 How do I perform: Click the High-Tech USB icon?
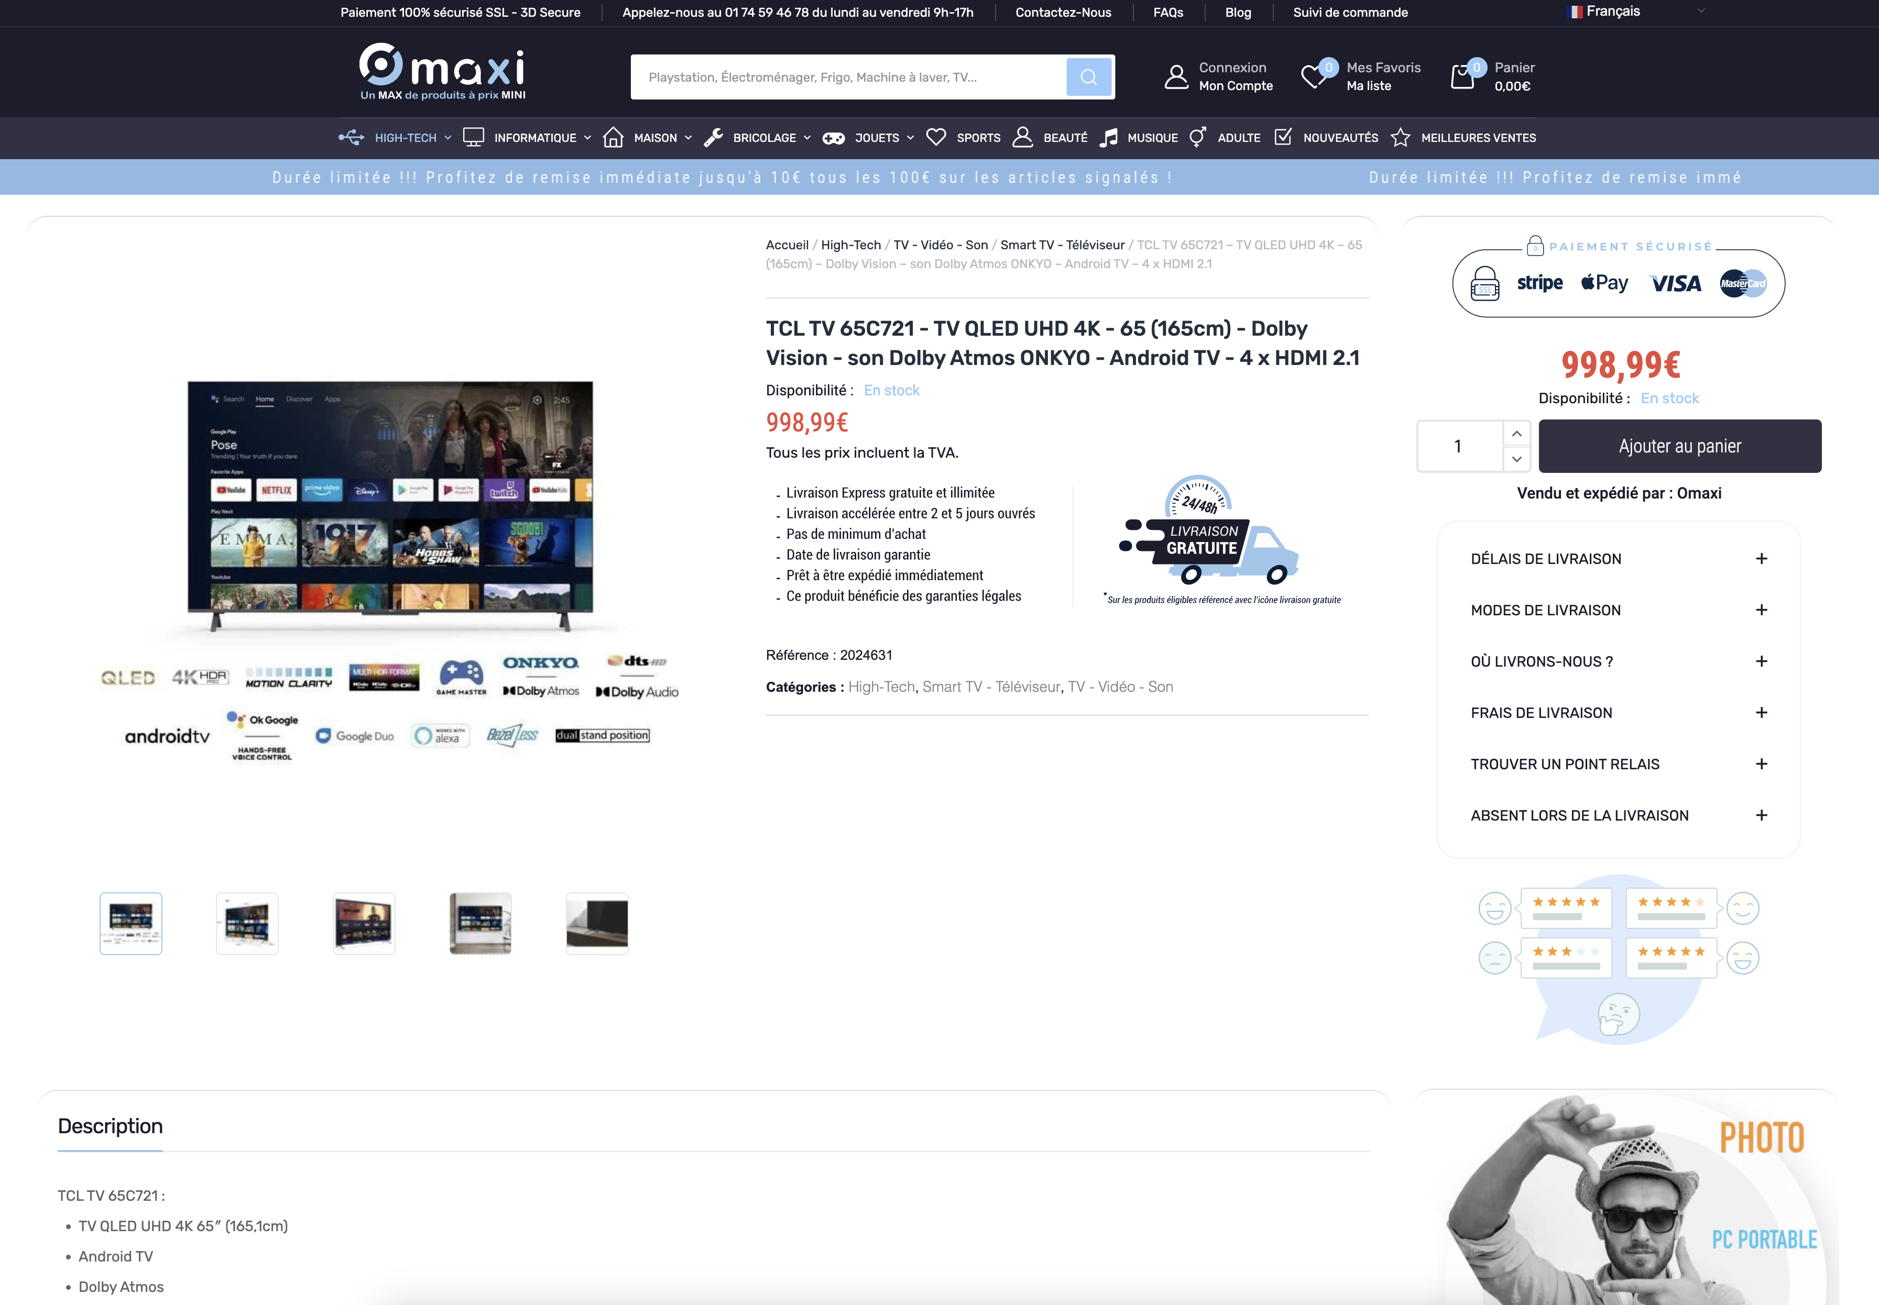(352, 137)
